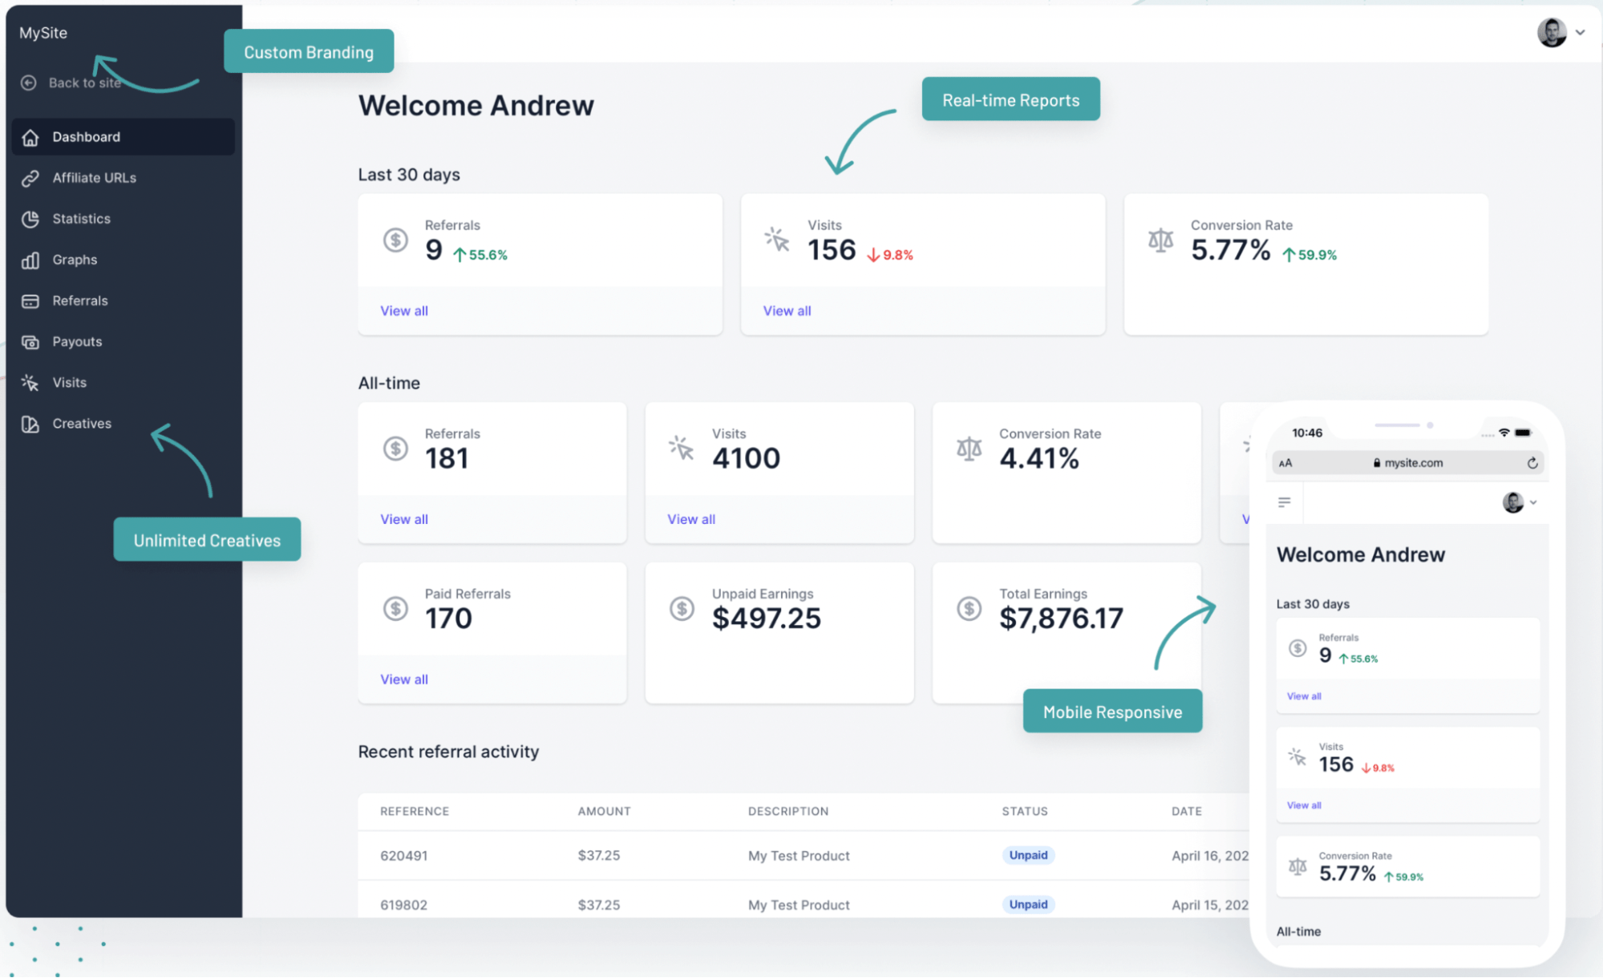Click the Unpaid status badge for reference 620491

pos(1028,855)
